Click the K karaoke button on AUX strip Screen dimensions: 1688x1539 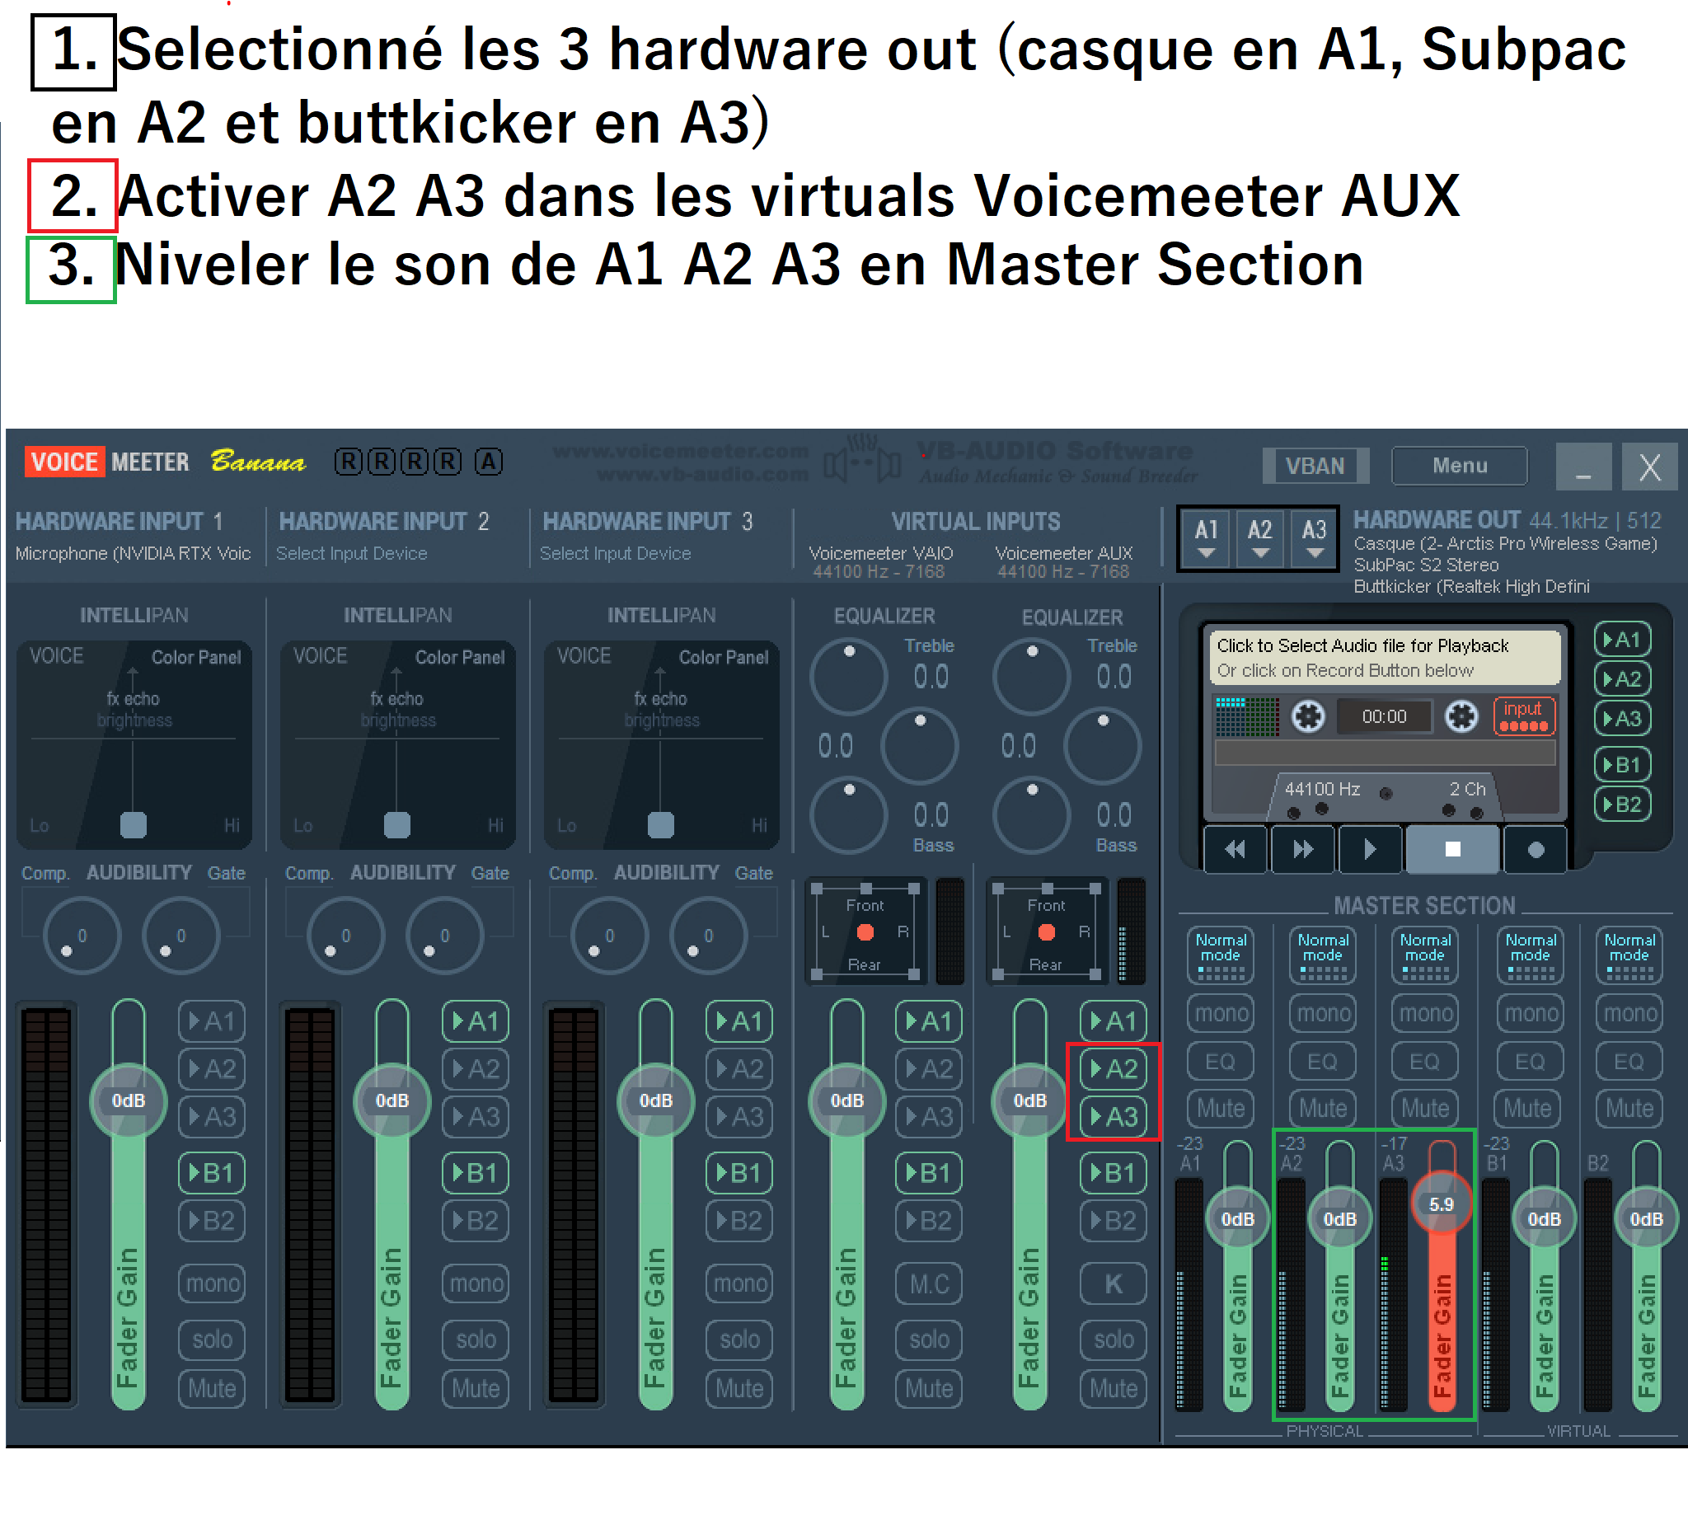coord(1113,1283)
